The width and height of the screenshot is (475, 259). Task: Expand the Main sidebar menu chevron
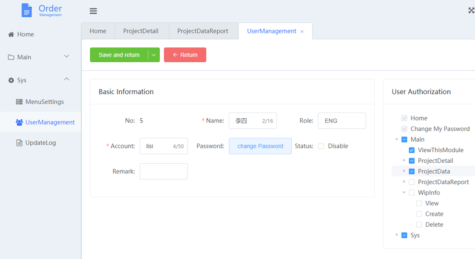pos(67,56)
